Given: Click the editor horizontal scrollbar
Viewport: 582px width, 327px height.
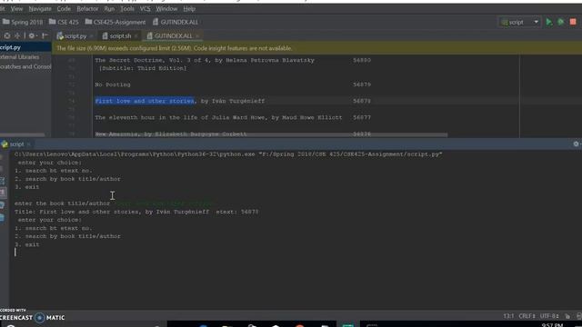Looking at the screenshot, I should [x=271, y=135].
